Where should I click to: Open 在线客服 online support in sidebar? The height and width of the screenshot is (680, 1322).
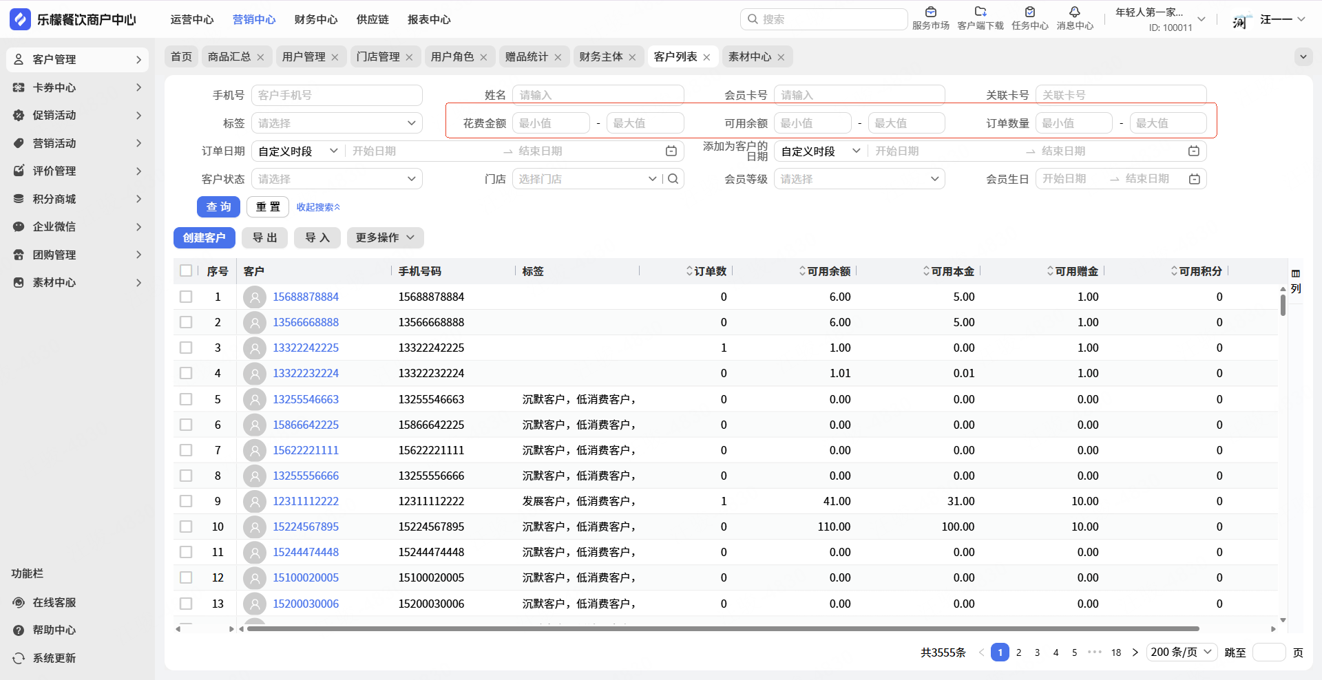[54, 602]
